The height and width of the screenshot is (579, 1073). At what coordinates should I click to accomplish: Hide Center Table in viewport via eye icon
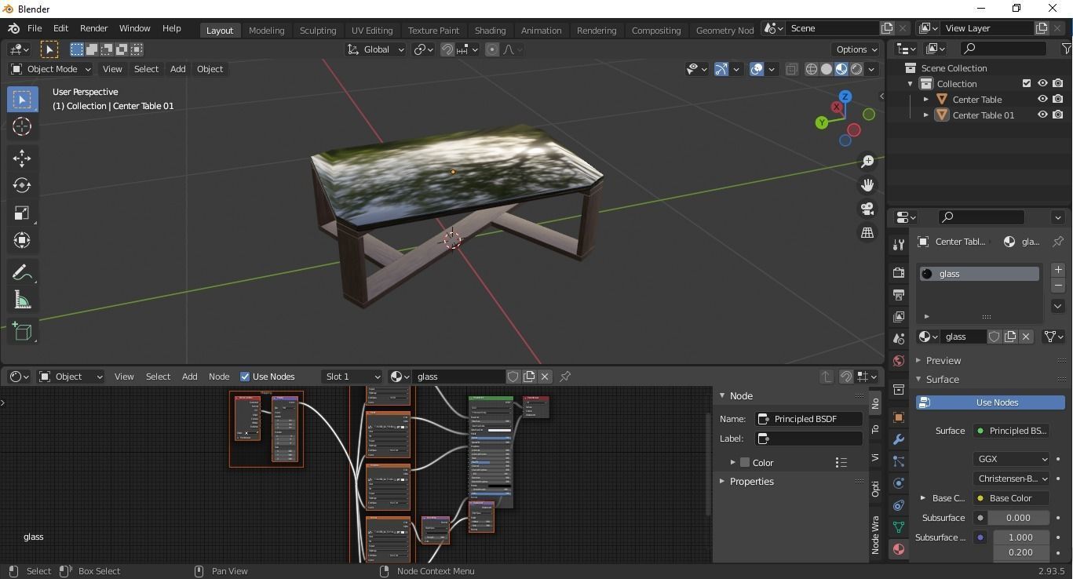point(1042,100)
